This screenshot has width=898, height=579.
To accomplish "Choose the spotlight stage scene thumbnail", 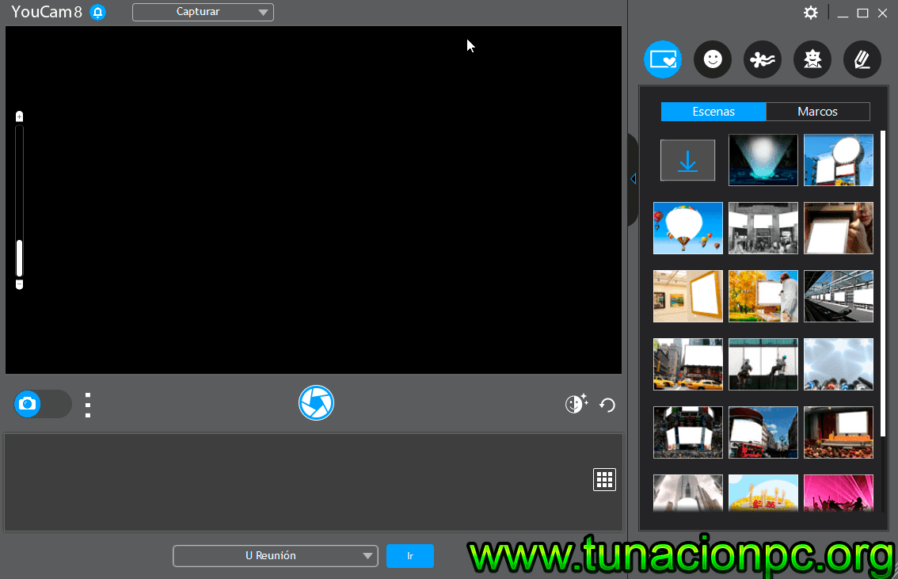I will pyautogui.click(x=763, y=160).
